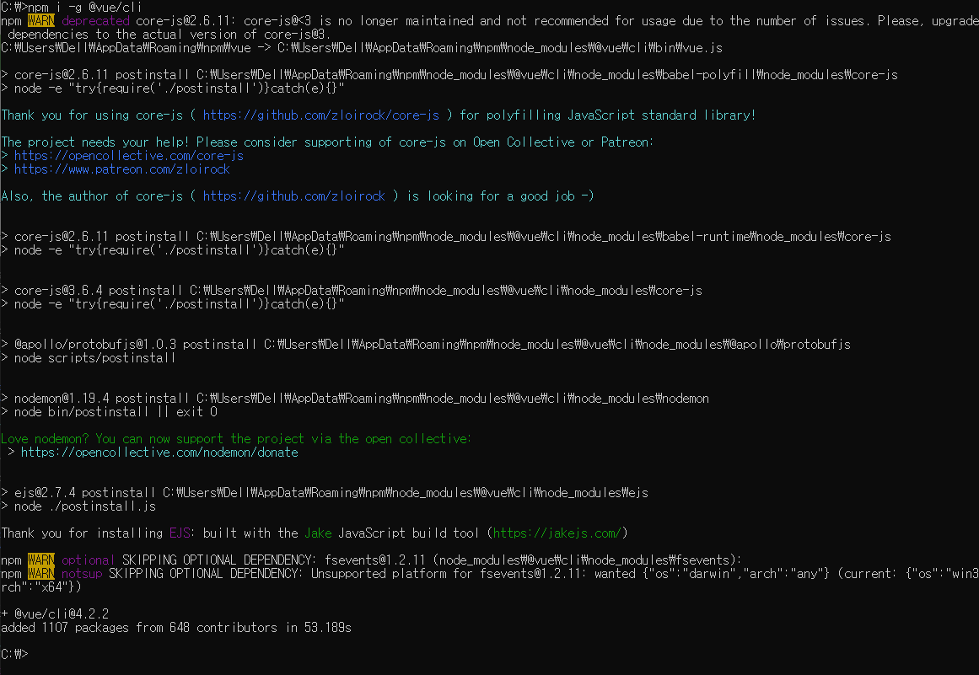Screen dimensions: 979x675
Task: Click 'node bin/postinstall || exit 0' line
Action: tap(110, 412)
